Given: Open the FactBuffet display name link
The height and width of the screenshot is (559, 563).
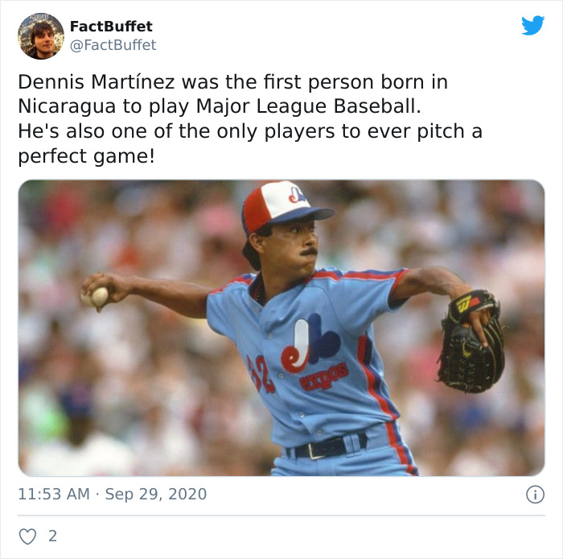Looking at the screenshot, I should [x=111, y=27].
